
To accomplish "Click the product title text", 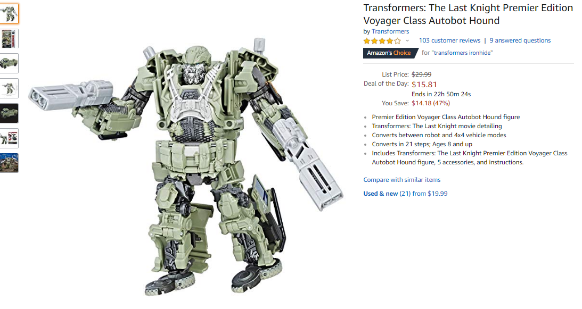I will pos(468,14).
